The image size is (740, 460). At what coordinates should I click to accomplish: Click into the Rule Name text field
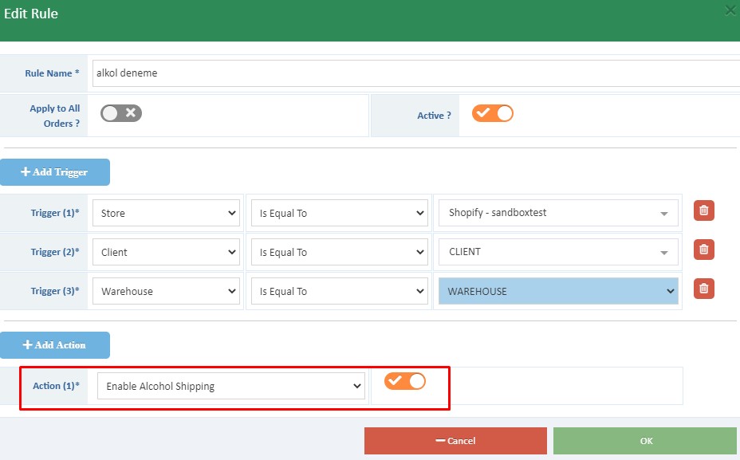coord(415,73)
